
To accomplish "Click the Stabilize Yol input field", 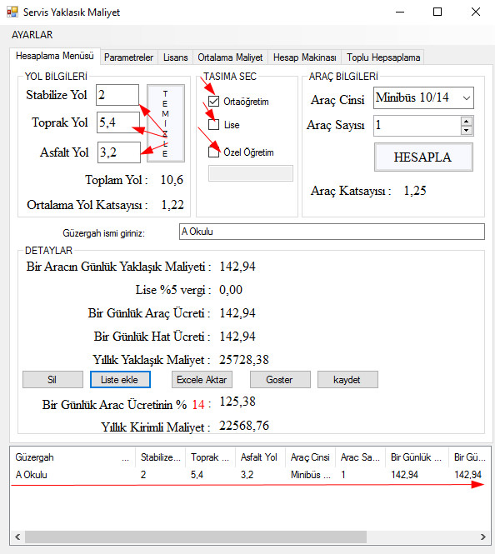I will click(117, 95).
